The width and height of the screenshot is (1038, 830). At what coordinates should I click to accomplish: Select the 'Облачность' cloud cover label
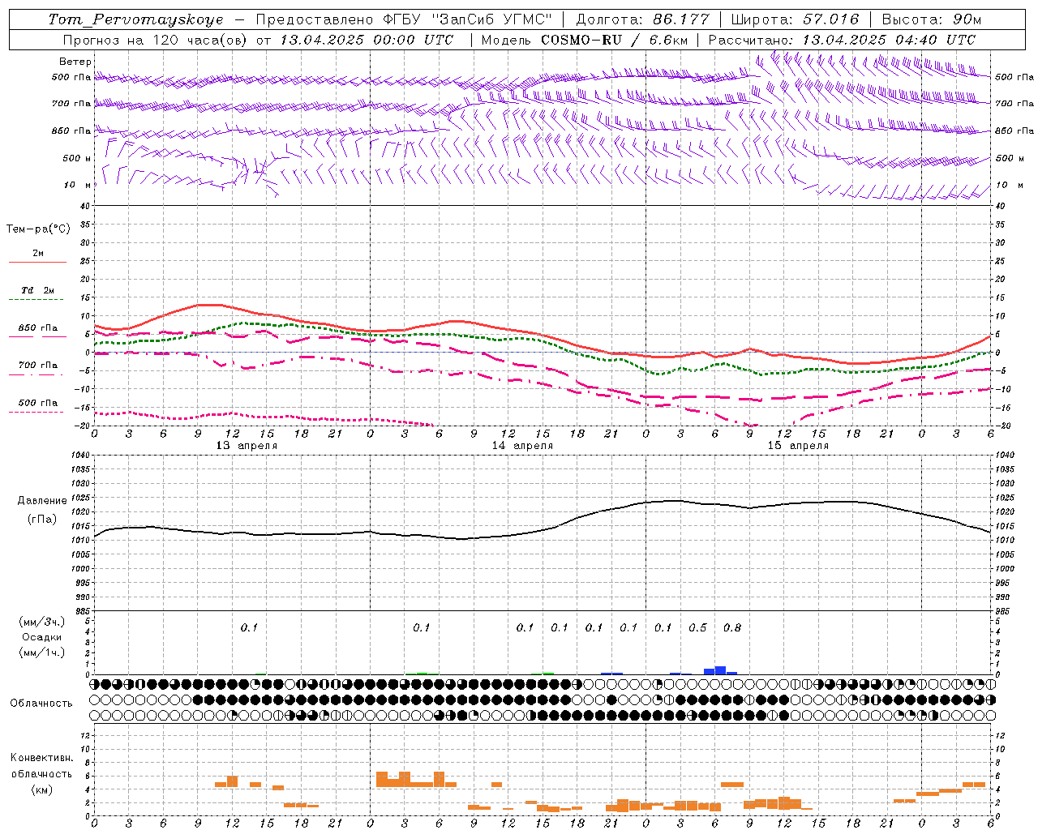[x=41, y=704]
